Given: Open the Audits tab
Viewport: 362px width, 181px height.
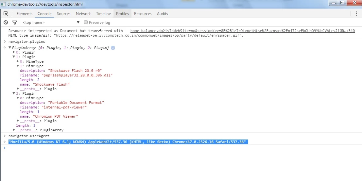Looking at the screenshot, I should click(x=162, y=14).
